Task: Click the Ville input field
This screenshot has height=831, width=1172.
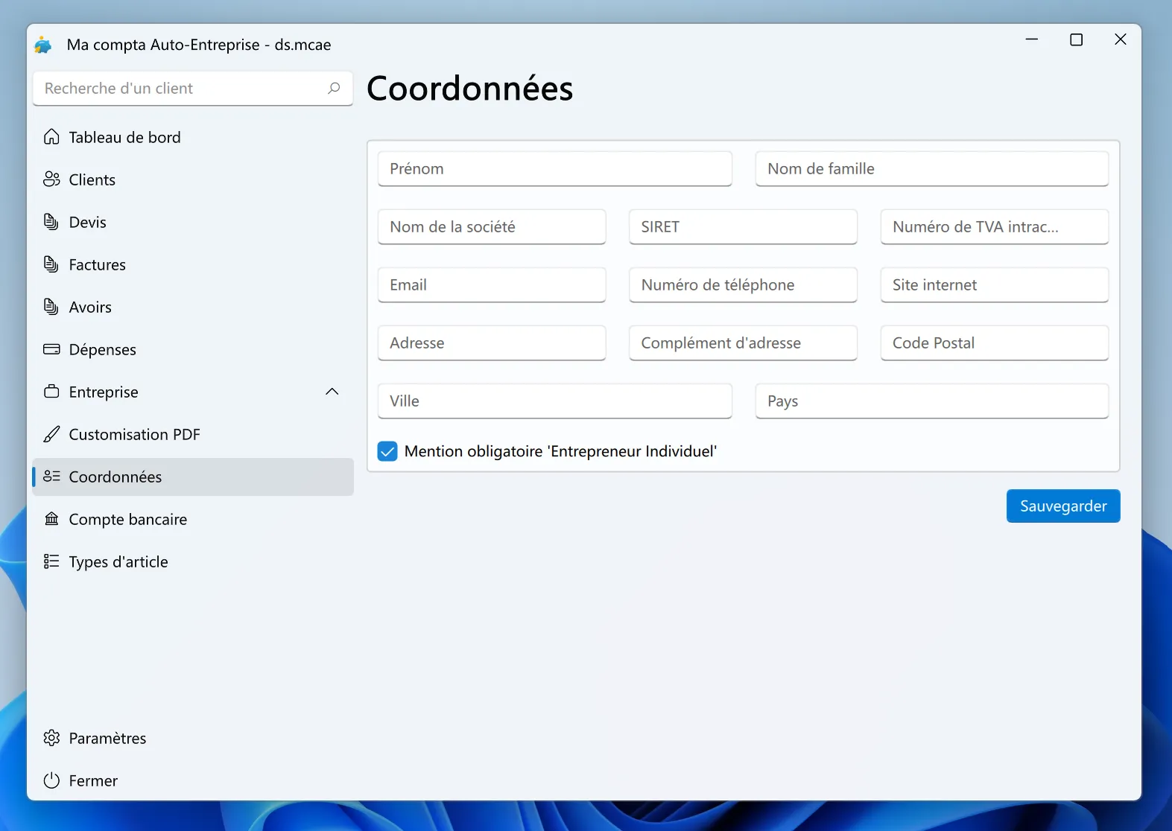Action: [555, 401]
